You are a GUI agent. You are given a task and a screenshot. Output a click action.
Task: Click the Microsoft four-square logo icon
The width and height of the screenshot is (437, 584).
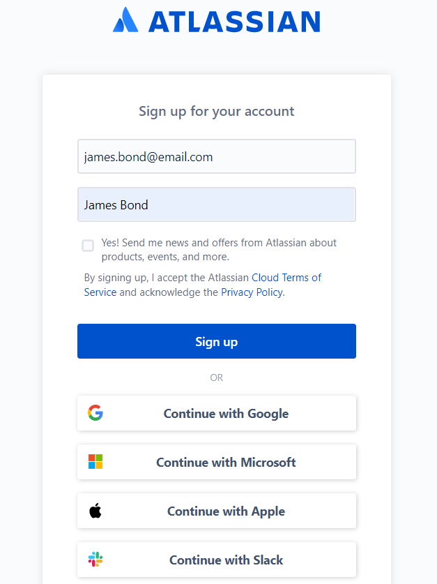[x=95, y=461]
